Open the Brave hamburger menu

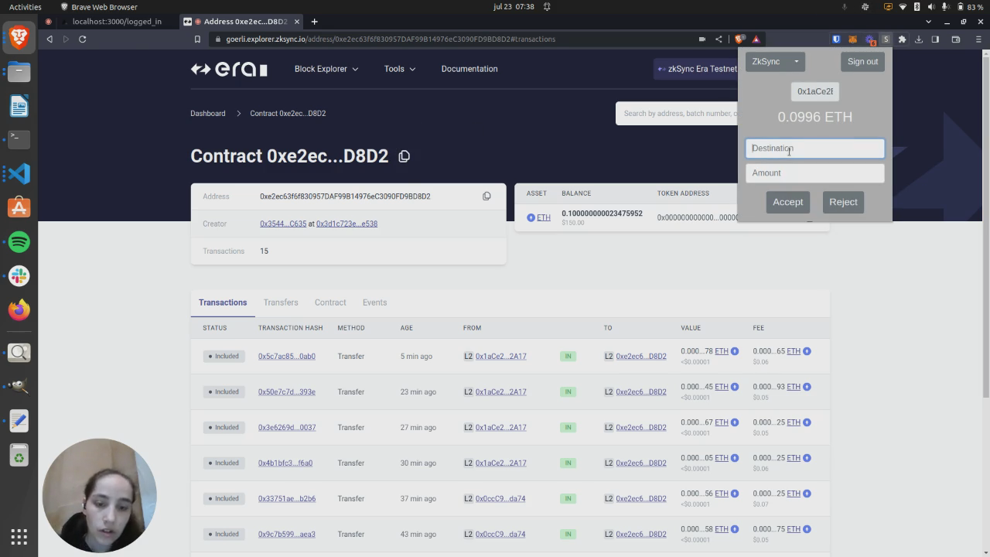978,39
